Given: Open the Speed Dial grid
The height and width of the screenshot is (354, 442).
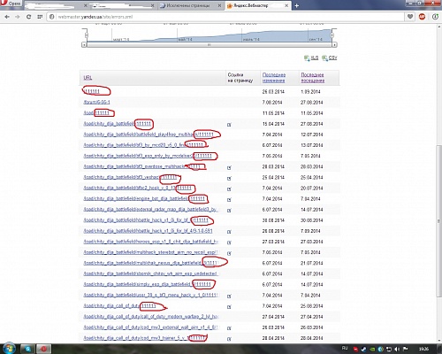Looking at the screenshot, I should pyautogui.click(x=40, y=17).
